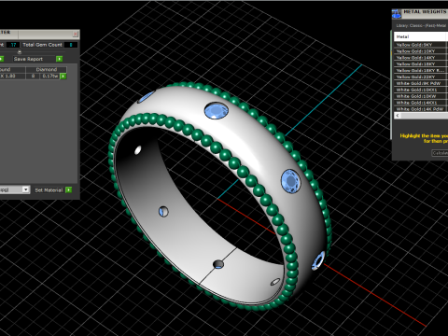Click the Save Report label
The image size is (448, 336).
click(x=28, y=59)
